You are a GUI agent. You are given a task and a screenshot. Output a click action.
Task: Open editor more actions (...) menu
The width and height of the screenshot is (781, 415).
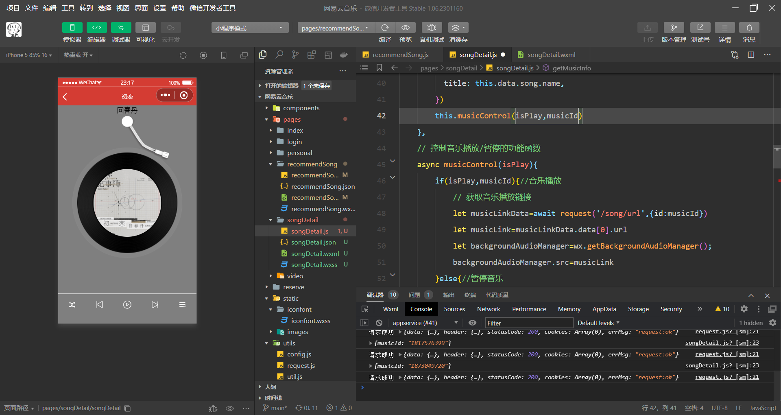[767, 55]
